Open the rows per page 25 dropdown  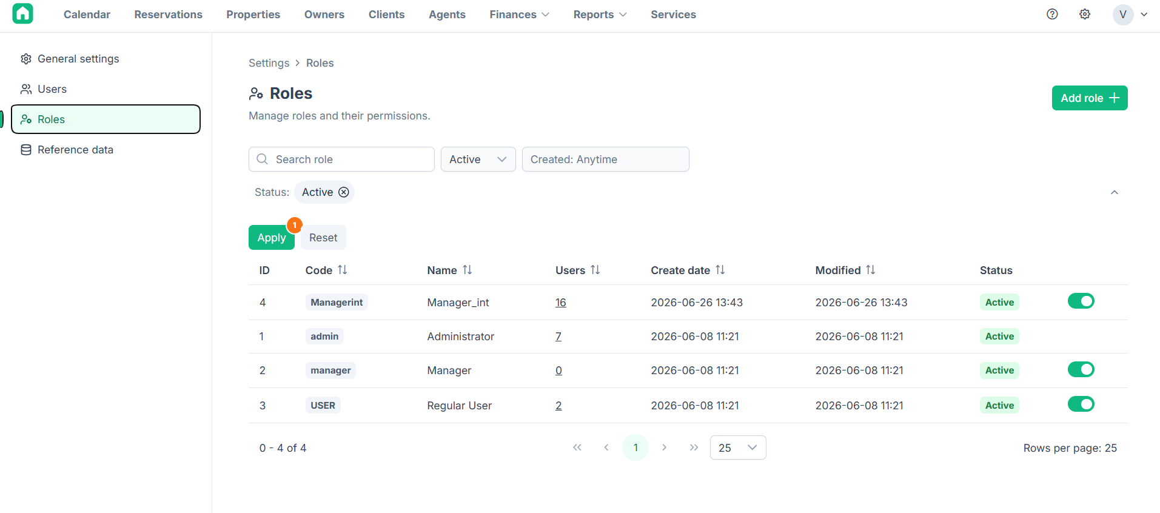pos(738,448)
